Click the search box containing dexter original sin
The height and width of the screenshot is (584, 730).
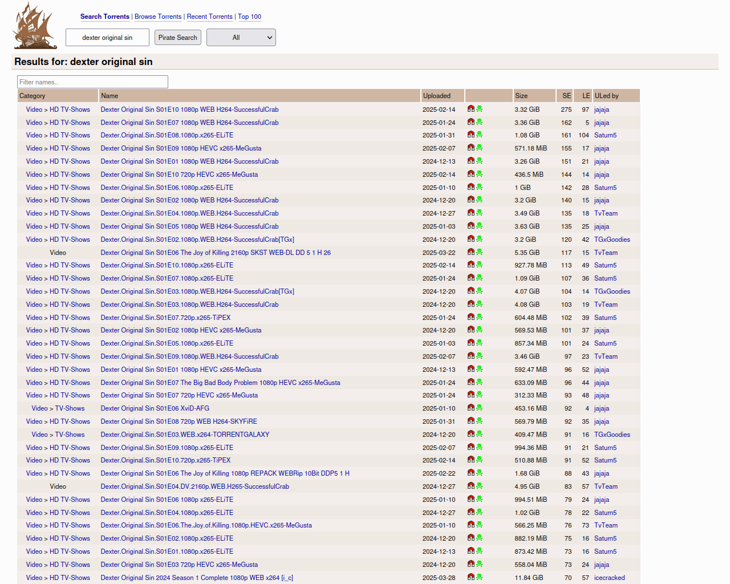pos(107,38)
